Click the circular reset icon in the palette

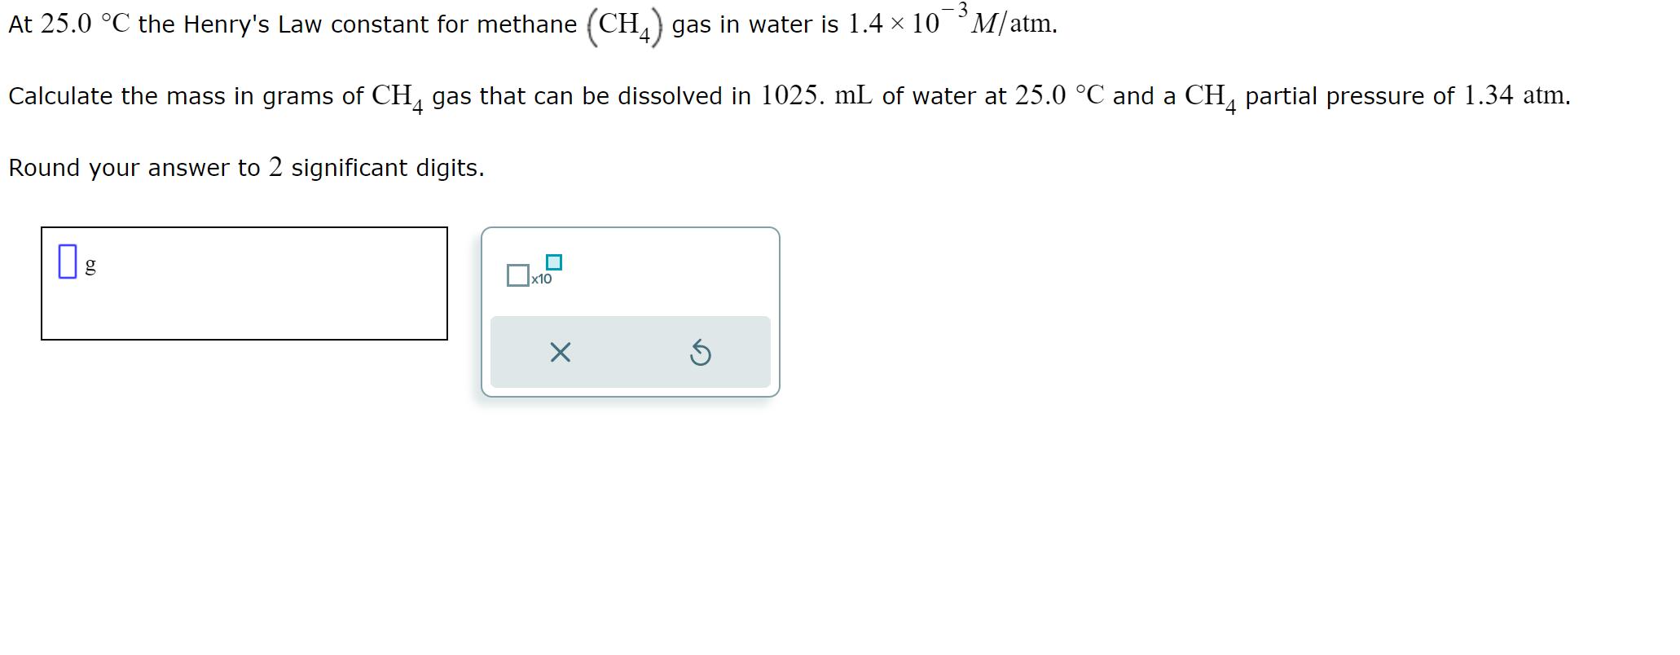tap(699, 352)
